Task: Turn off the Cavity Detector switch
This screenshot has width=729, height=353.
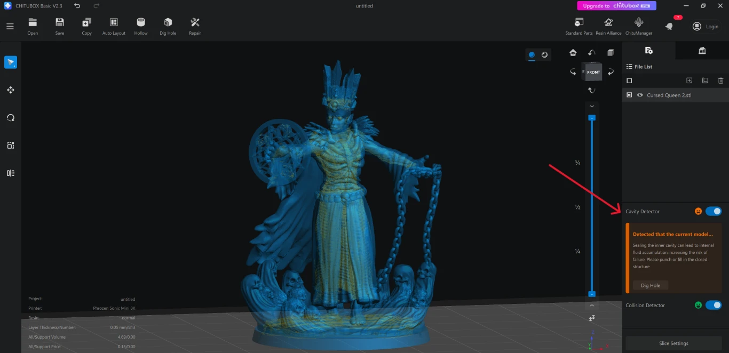Action: [714, 211]
